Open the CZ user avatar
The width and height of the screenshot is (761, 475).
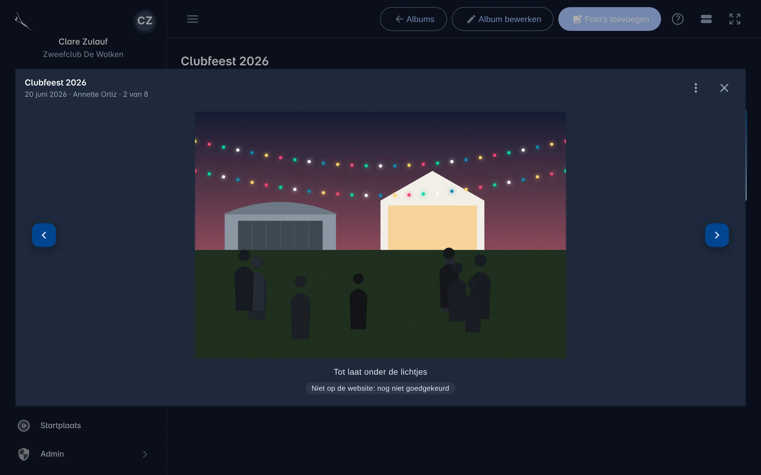click(145, 21)
